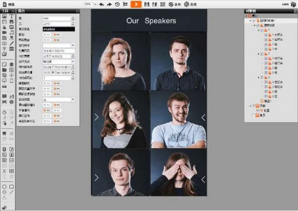Collapse the group 1 node in object tree
This screenshot has height=211, width=298.
(x=259, y=30)
